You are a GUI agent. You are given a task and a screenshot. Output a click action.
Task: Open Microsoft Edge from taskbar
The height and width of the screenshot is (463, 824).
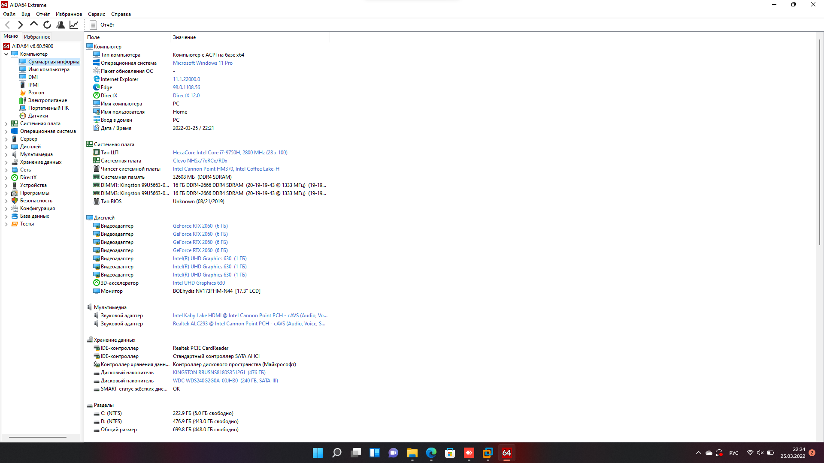[x=431, y=453]
